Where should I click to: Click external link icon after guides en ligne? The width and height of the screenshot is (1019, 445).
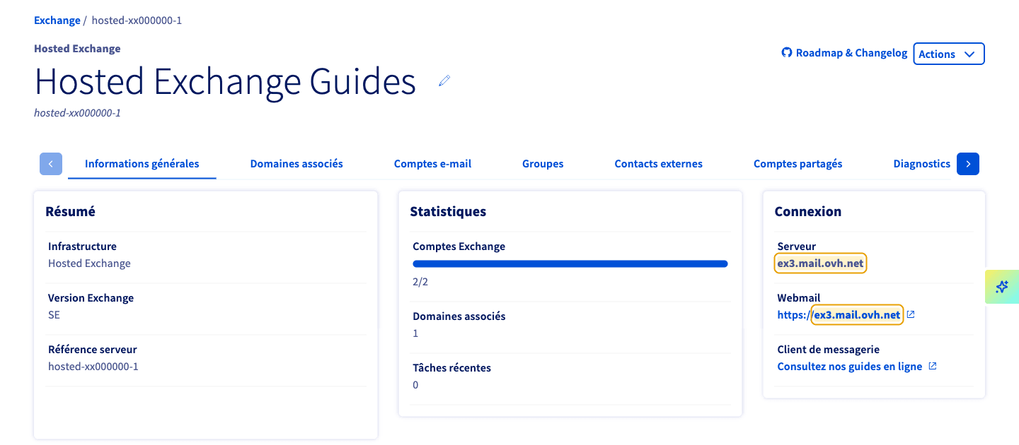[933, 366]
